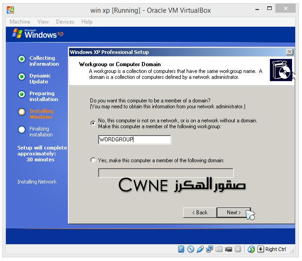Maximize the VirtualBox window
Viewport: 302px width, 261px height.
point(269,8)
